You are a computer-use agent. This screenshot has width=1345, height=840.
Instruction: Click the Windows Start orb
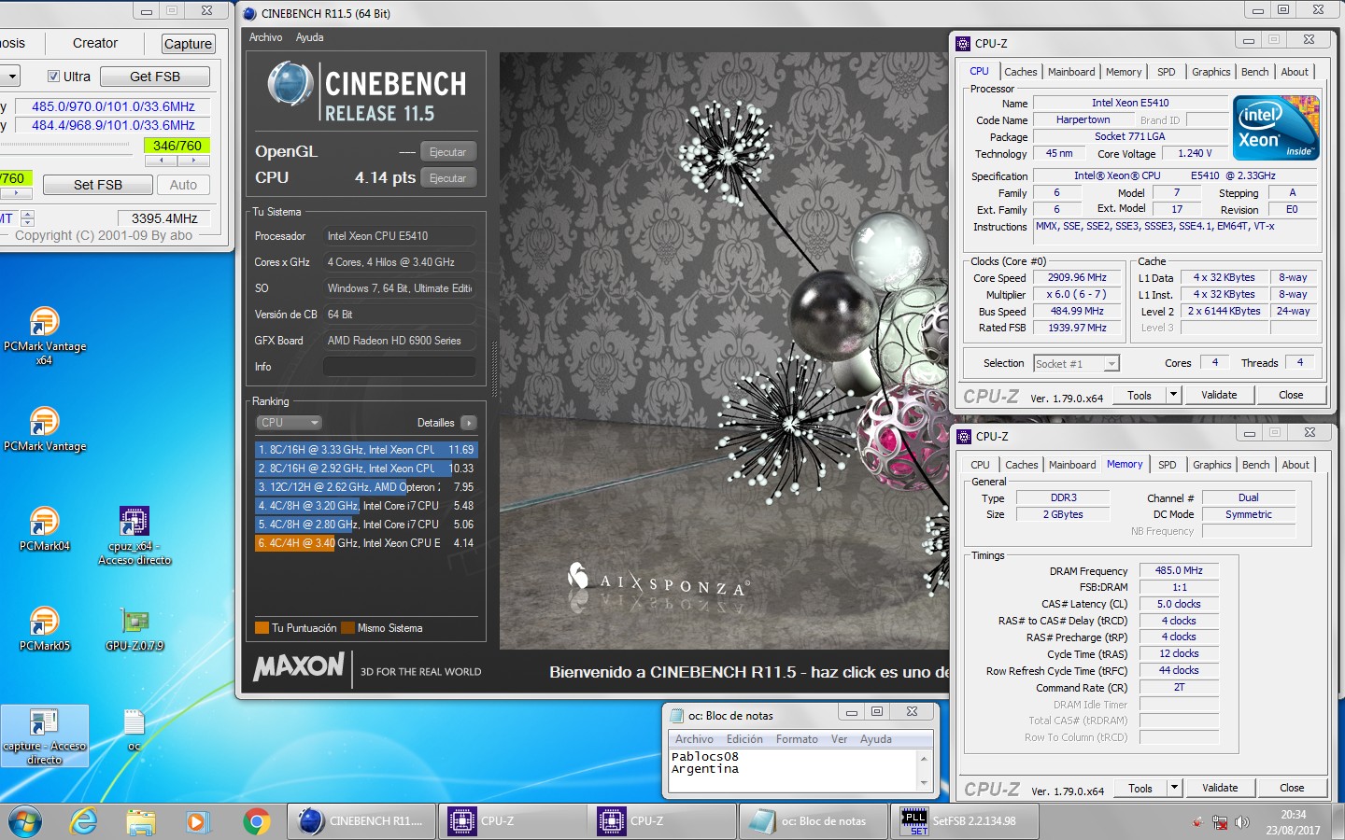coord(25,821)
